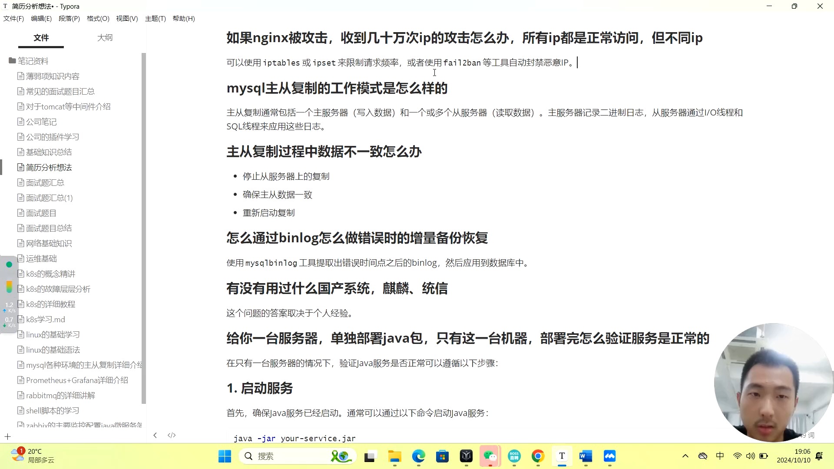
Task: Open Google Chrome from taskbar
Action: click(538, 456)
